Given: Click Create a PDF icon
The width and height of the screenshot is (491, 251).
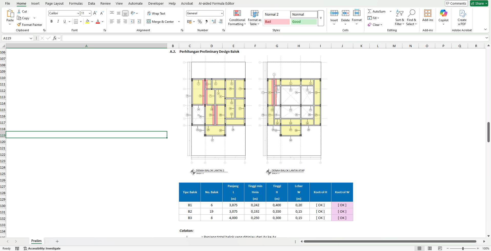Looking at the screenshot, I should pyautogui.click(x=462, y=13).
